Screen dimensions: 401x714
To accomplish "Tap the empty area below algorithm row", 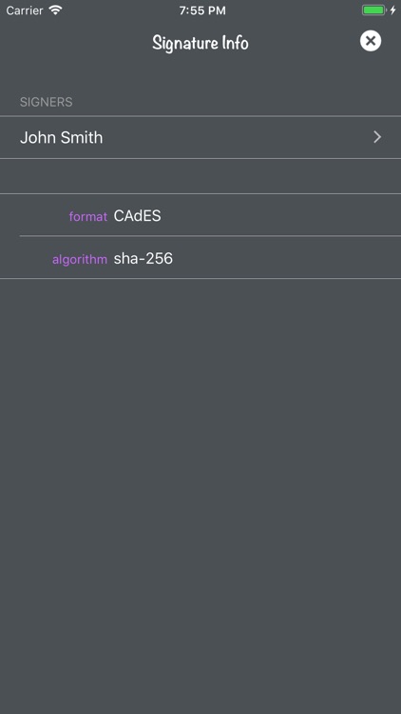I will pyautogui.click(x=200, y=496).
